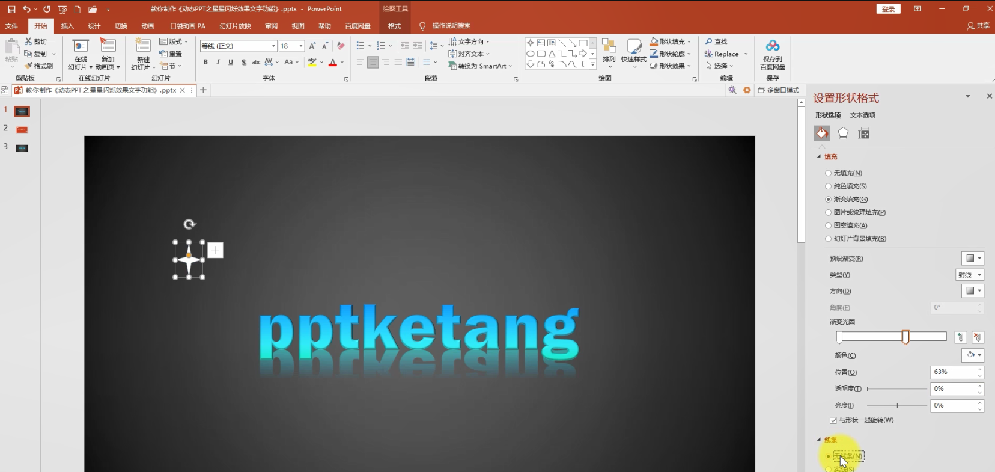
Task: Open the font name dropdown 等线 (正文)
Action: [273, 46]
